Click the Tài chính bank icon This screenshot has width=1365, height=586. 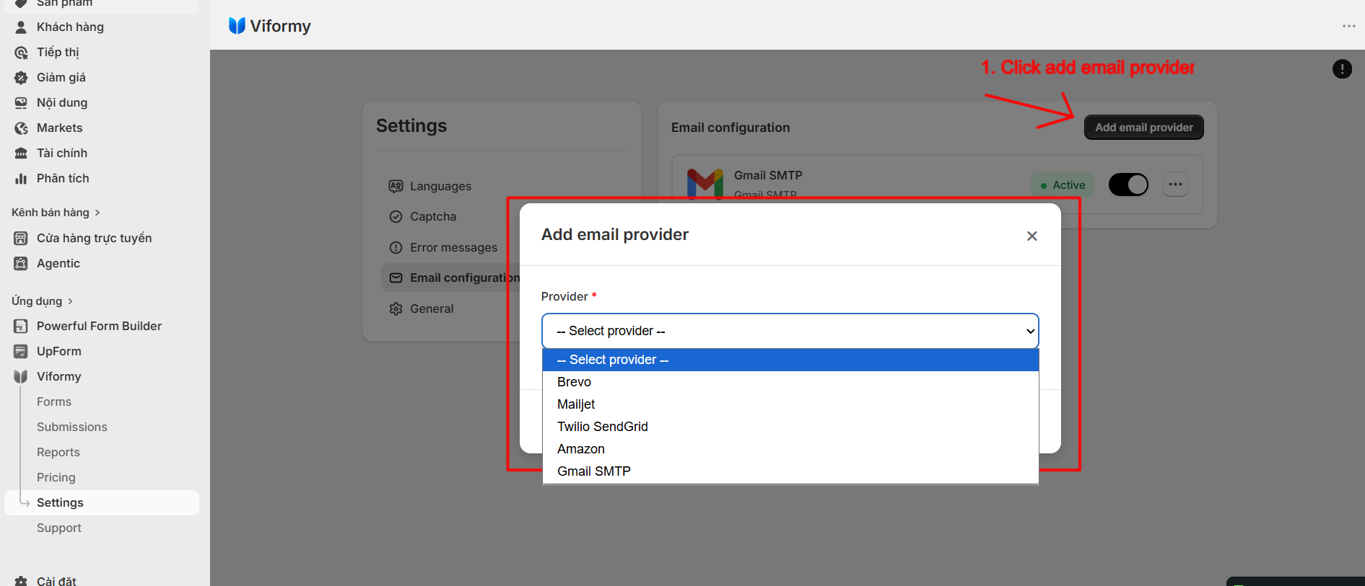coord(21,153)
